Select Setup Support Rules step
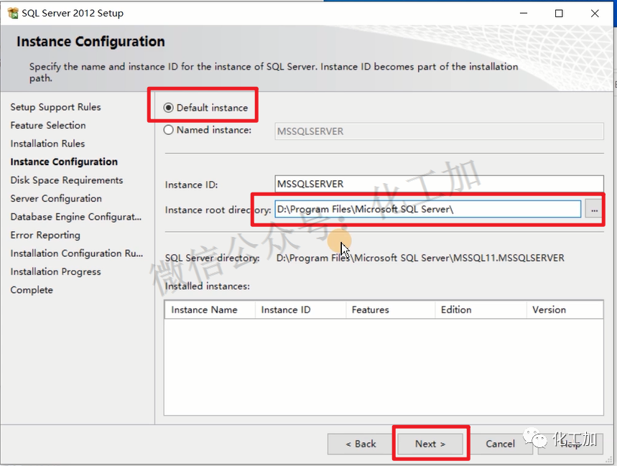The width and height of the screenshot is (617, 466). tap(55, 107)
